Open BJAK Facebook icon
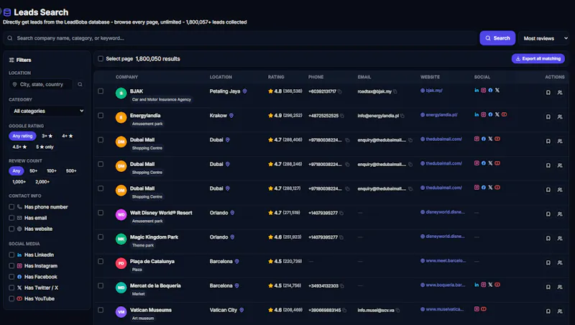The image size is (575, 325). tap(490, 90)
